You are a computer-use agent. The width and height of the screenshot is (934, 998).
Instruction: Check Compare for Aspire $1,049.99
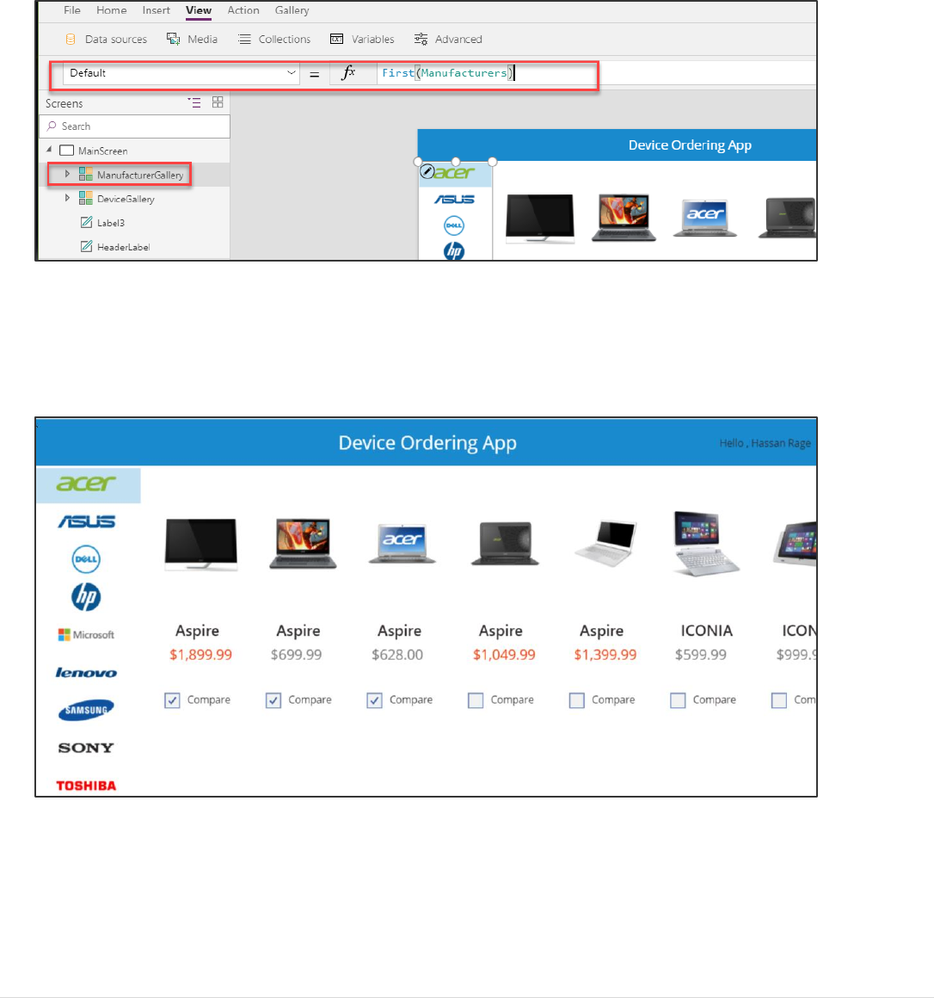point(476,700)
